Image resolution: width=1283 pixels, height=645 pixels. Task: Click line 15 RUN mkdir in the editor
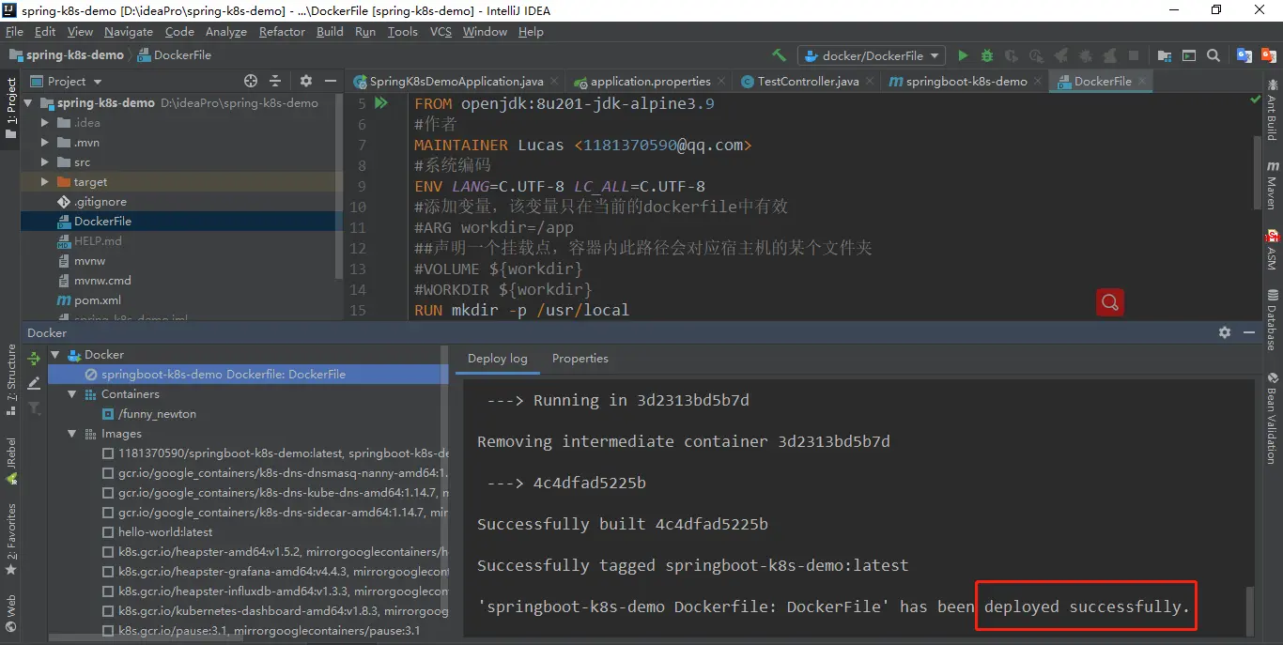(x=521, y=310)
